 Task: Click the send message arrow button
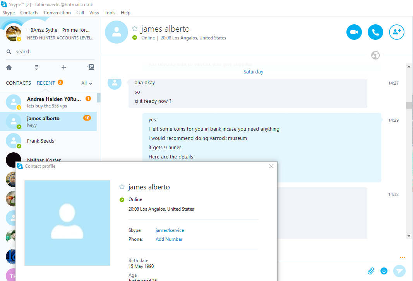399,271
